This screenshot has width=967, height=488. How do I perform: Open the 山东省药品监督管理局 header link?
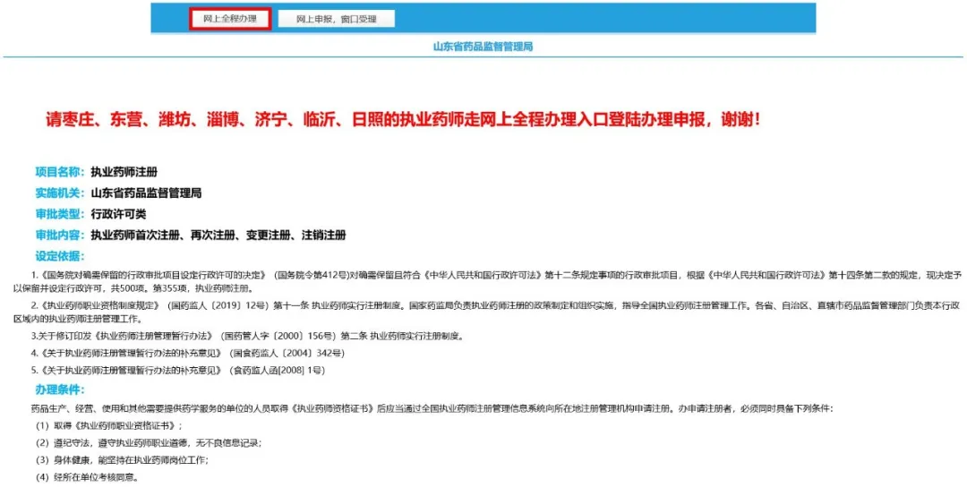pos(483,47)
